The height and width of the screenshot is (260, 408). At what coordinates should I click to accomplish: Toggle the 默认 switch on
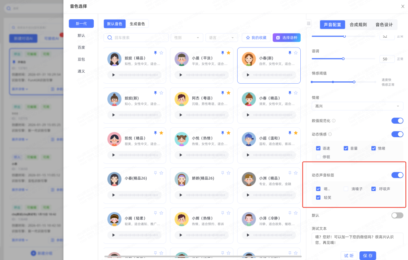click(x=397, y=215)
